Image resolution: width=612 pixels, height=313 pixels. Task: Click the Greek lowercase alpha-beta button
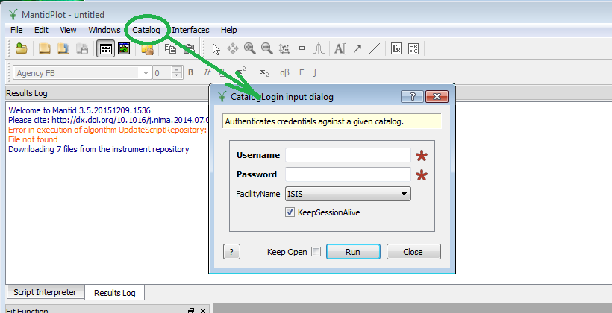coord(284,72)
